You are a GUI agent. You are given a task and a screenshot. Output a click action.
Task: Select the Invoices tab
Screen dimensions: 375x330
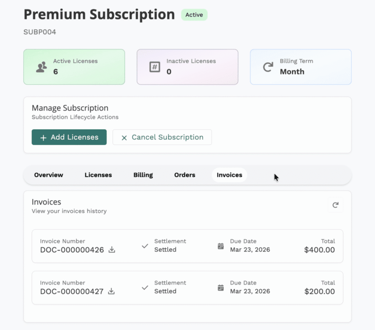pyautogui.click(x=229, y=175)
